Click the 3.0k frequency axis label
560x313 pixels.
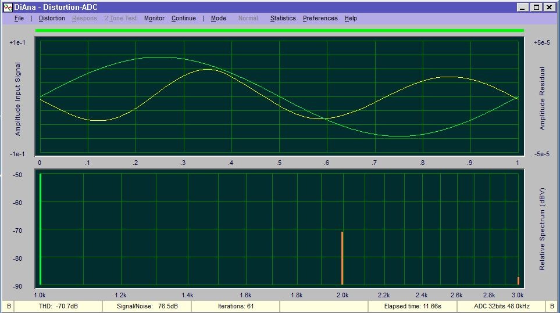coord(518,295)
